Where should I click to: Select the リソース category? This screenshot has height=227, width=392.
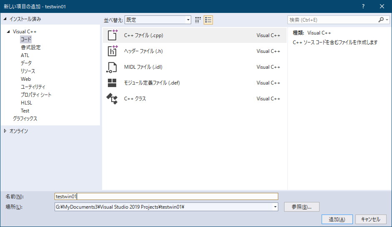28,71
